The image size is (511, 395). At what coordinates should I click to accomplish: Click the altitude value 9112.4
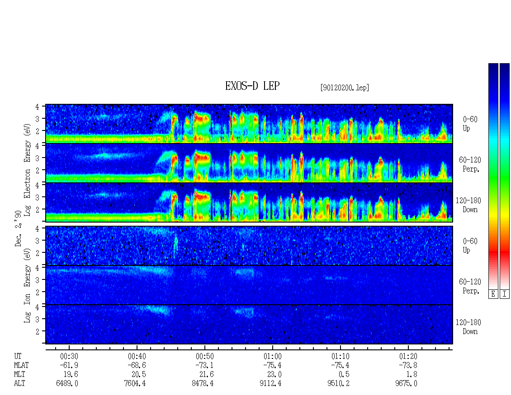[x=270, y=384]
